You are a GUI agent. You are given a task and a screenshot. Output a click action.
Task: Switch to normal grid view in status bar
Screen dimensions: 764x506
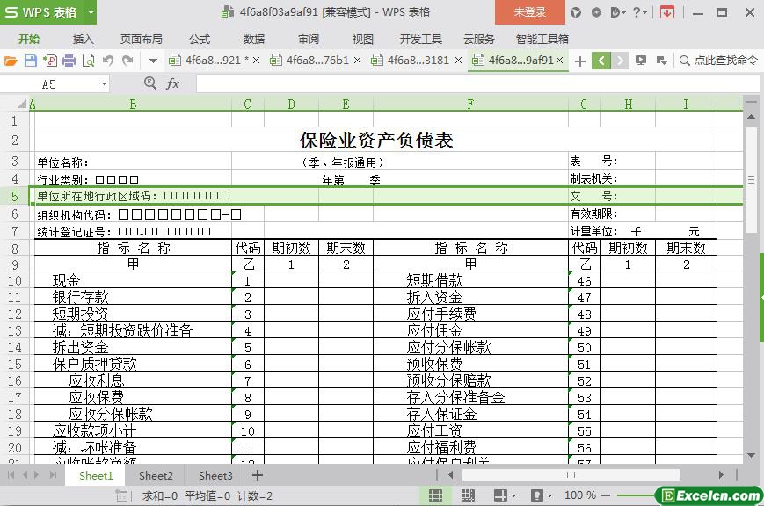pos(435,495)
